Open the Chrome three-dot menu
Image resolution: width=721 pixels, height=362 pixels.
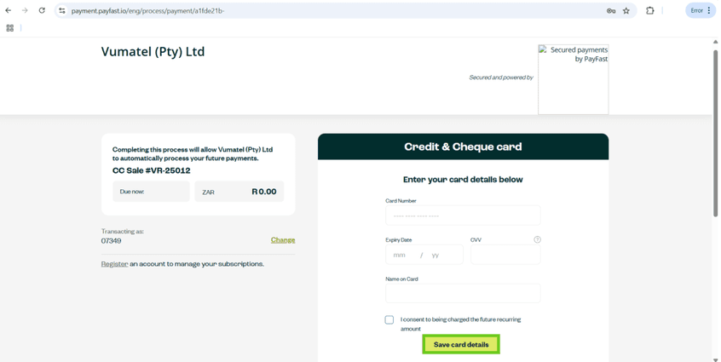coord(709,10)
